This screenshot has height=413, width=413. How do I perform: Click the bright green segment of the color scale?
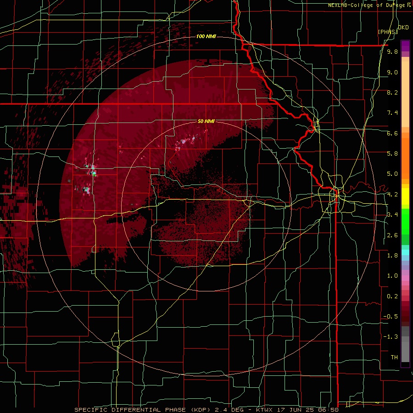pos(405,221)
